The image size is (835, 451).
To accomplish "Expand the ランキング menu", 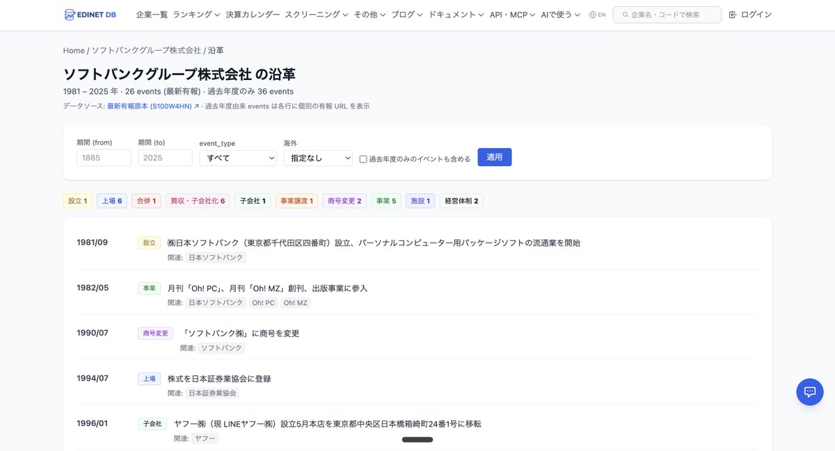I will [x=196, y=15].
